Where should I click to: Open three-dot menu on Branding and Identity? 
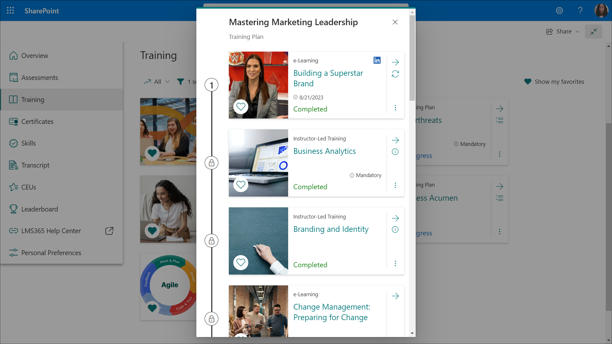click(395, 263)
